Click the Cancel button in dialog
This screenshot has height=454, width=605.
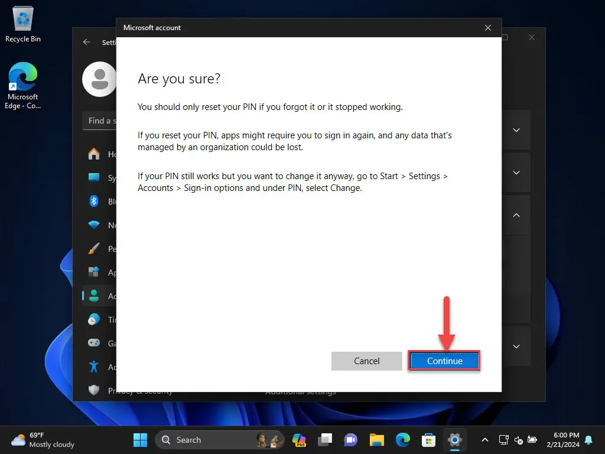pyautogui.click(x=366, y=361)
